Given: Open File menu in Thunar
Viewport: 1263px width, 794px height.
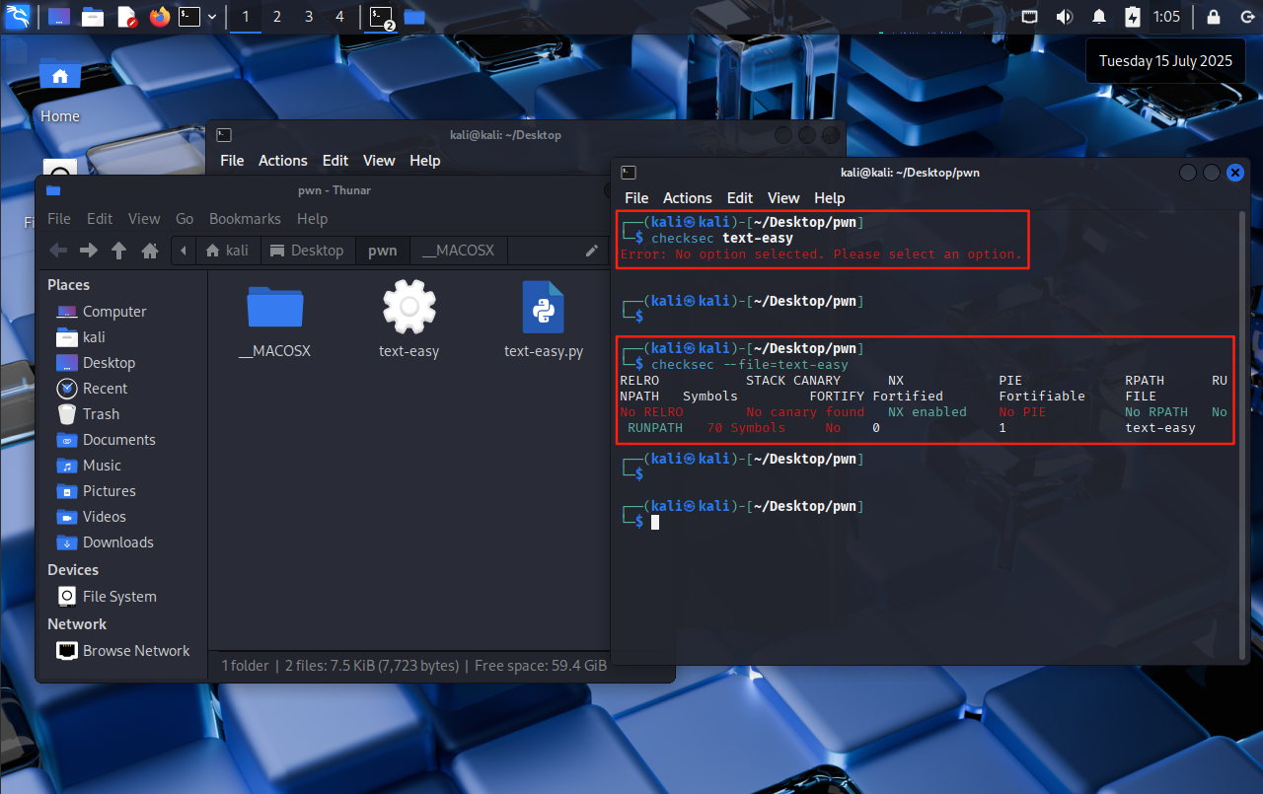Looking at the screenshot, I should click(59, 219).
